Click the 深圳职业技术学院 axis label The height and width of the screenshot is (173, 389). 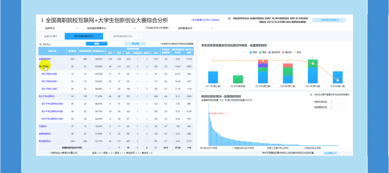tap(208, 148)
